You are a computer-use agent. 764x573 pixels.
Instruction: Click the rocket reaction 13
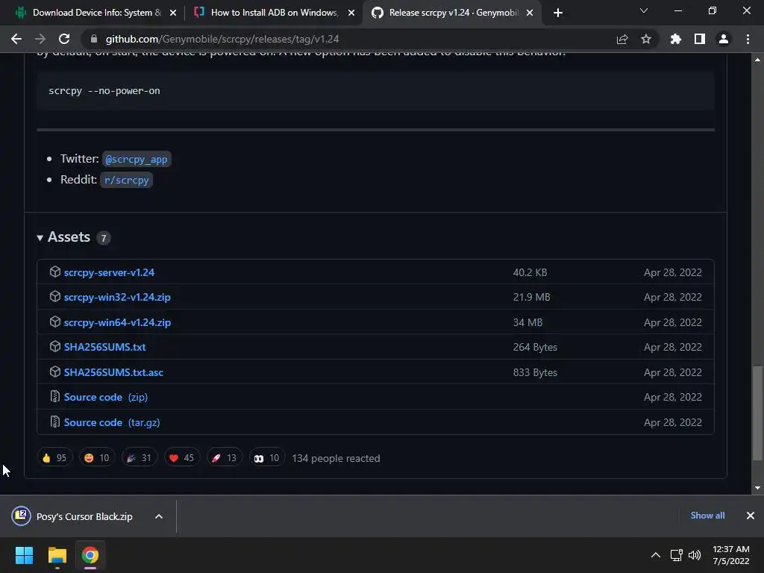(224, 458)
